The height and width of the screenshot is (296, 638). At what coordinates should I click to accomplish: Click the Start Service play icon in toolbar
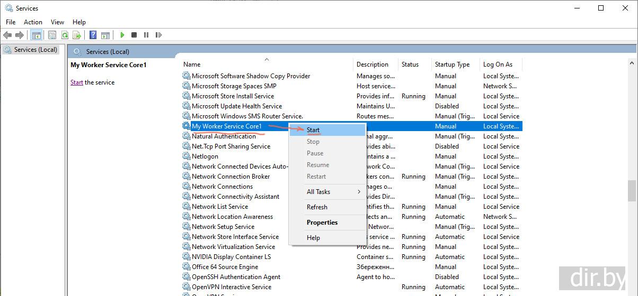click(122, 35)
